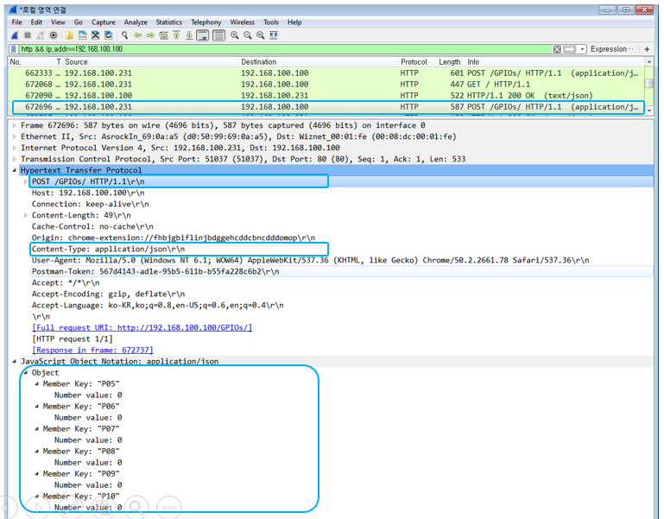Collapse the Hypertext Transfer Protocol section
This screenshot has width=664, height=519.
pyautogui.click(x=15, y=170)
